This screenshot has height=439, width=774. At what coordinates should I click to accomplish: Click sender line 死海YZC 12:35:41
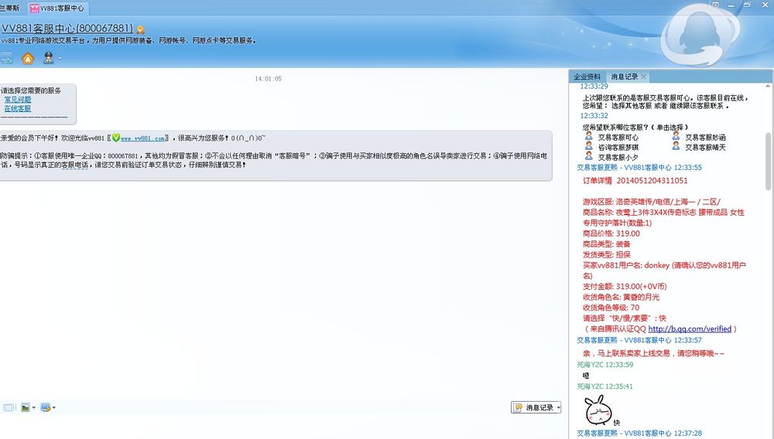[604, 386]
